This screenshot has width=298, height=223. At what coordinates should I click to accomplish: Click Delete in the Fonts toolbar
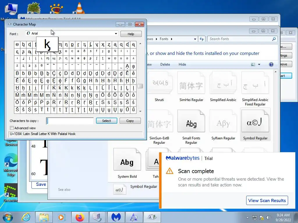click(165, 64)
